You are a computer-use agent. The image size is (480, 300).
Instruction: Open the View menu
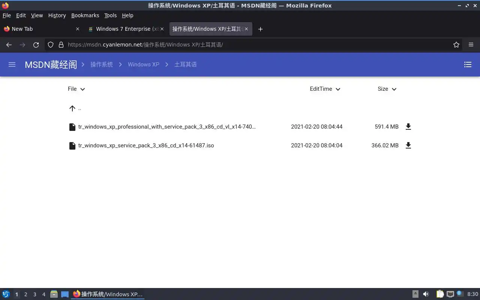pyautogui.click(x=37, y=15)
